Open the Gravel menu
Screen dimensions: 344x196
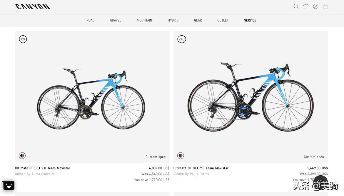click(116, 20)
